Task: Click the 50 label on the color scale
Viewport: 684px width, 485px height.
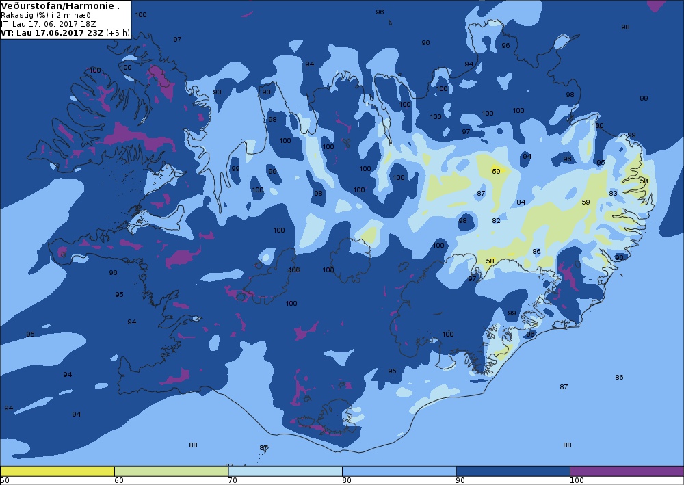Action: click(x=5, y=481)
